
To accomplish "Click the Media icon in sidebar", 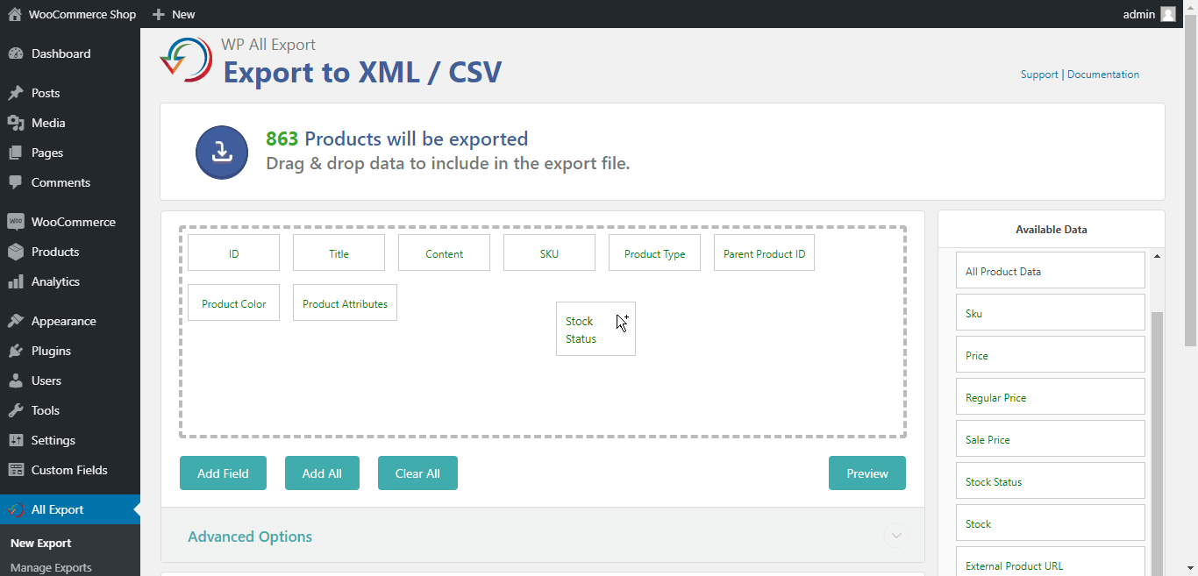I will (x=15, y=123).
